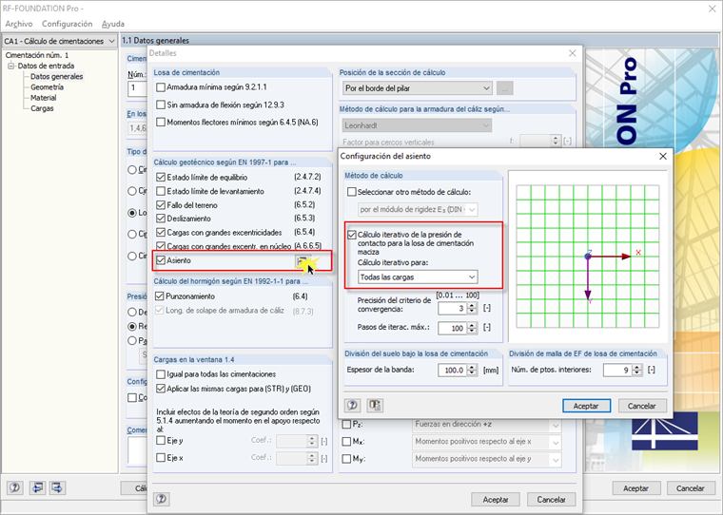This screenshot has height=515, width=723.
Task: Click the ellipsis button beside Por el borde del pilar
Action: point(505,88)
